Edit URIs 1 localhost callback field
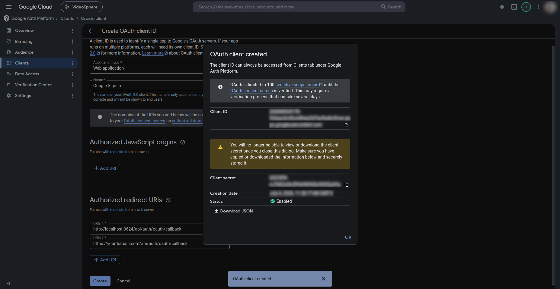 tap(146, 229)
